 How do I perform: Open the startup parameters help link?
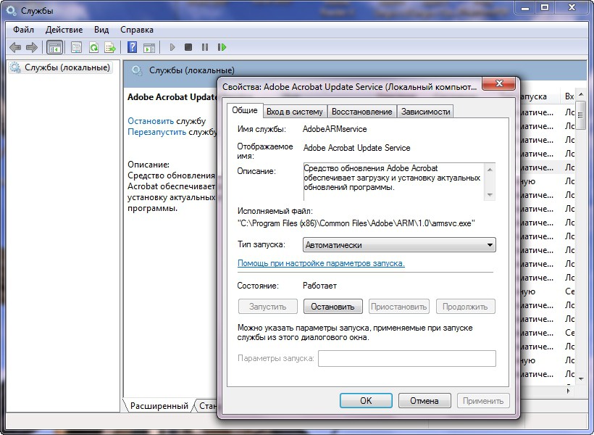click(321, 263)
